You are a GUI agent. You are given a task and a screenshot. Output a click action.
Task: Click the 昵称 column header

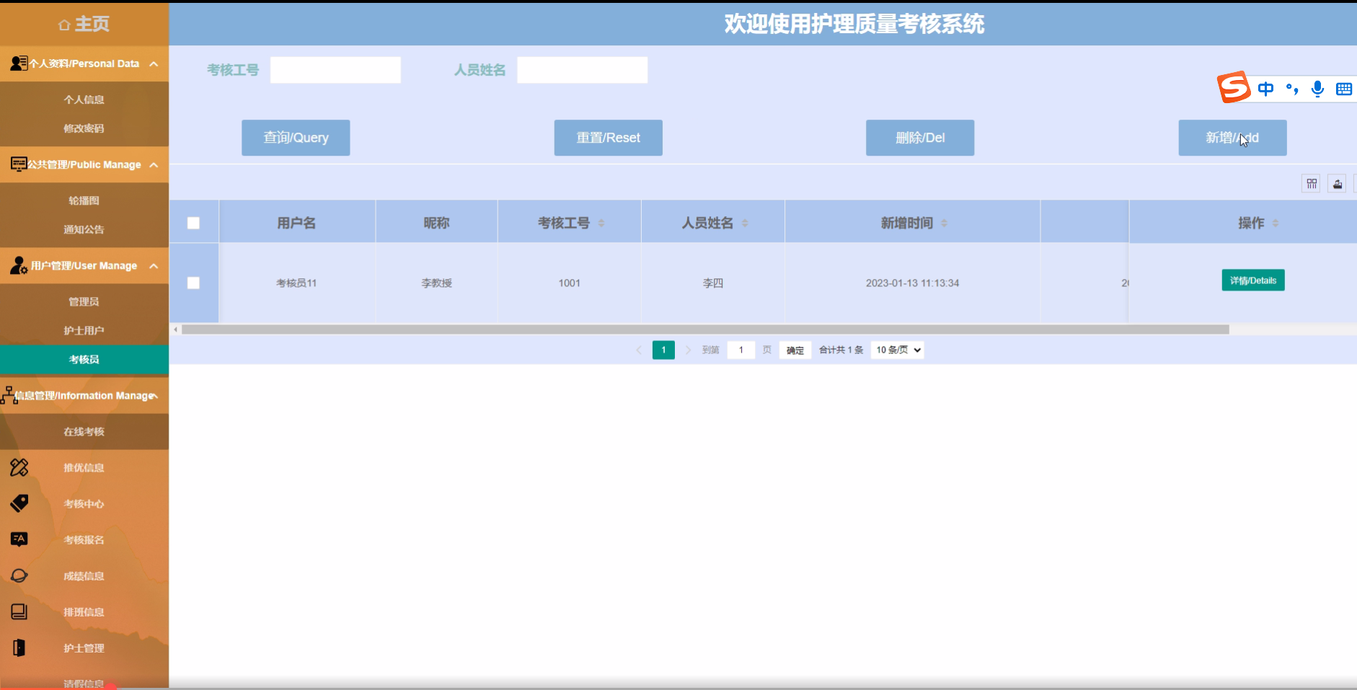[x=436, y=223]
